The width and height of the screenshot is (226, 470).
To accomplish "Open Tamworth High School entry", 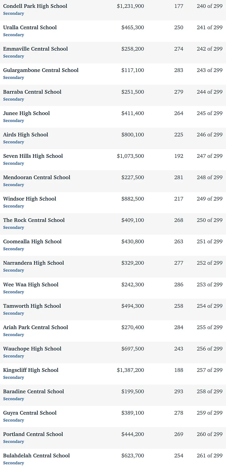I will pos(32,306).
